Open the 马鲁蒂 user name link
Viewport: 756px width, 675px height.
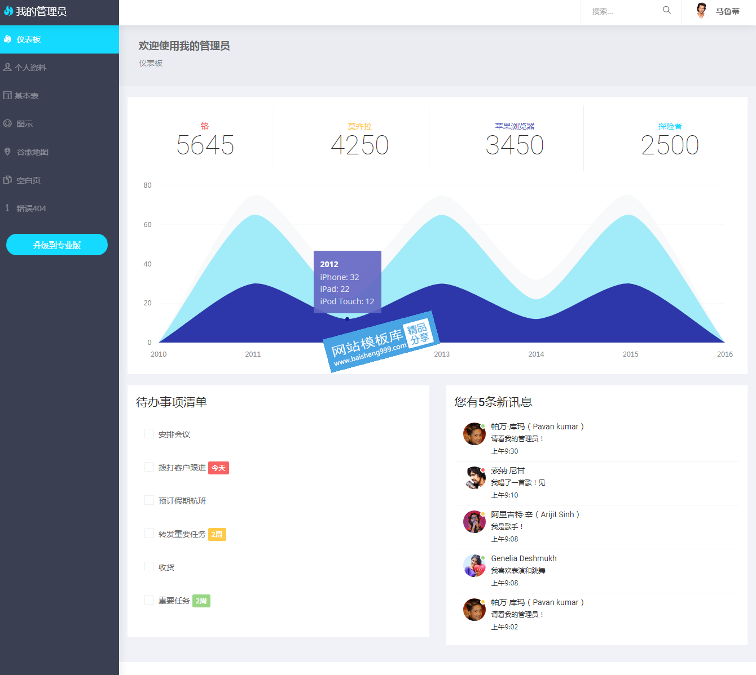coord(728,11)
